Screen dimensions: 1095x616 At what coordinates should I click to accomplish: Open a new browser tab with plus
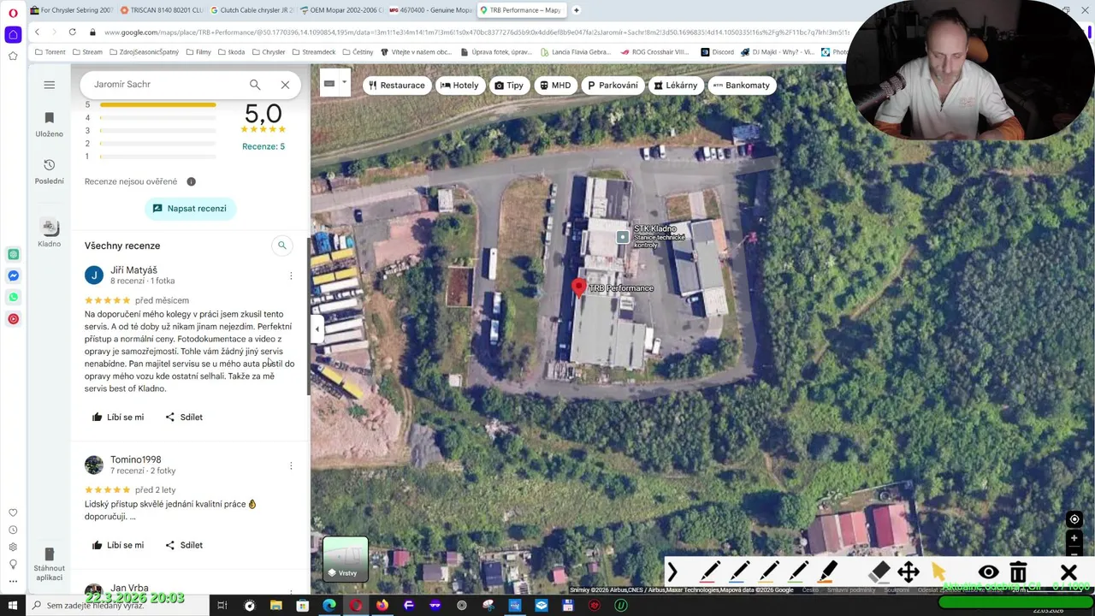click(576, 10)
